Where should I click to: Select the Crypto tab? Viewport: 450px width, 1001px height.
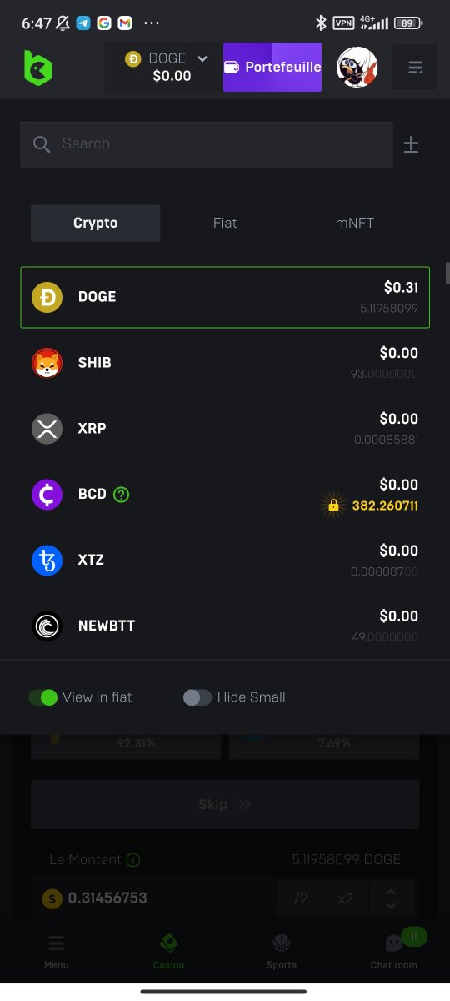(x=96, y=223)
